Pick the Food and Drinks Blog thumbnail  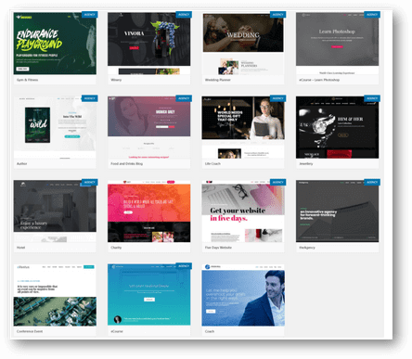point(148,127)
